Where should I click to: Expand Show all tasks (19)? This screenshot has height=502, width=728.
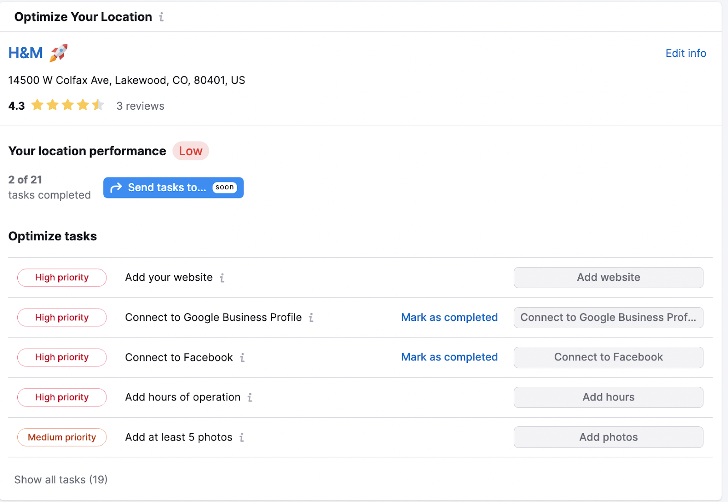[61, 479]
